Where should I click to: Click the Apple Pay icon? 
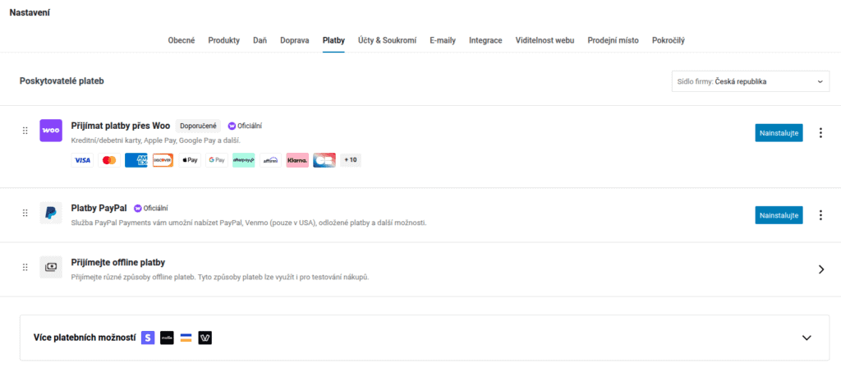point(190,160)
